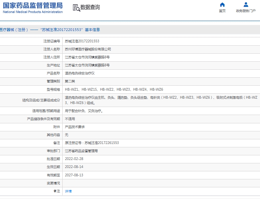Screen dimensions: 260x199
Task: Click the 数据查询 heading text
Action: 90,7
